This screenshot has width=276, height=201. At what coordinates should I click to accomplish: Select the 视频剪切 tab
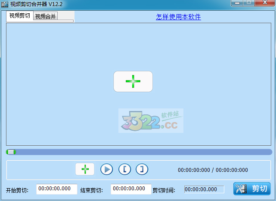[20, 15]
